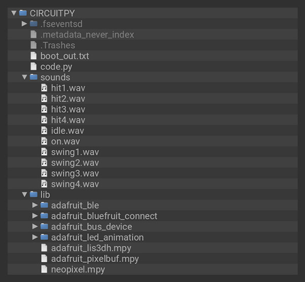Select the .metadata_never_index file name
The width and height of the screenshot is (305, 282).
pyautogui.click(x=87, y=35)
